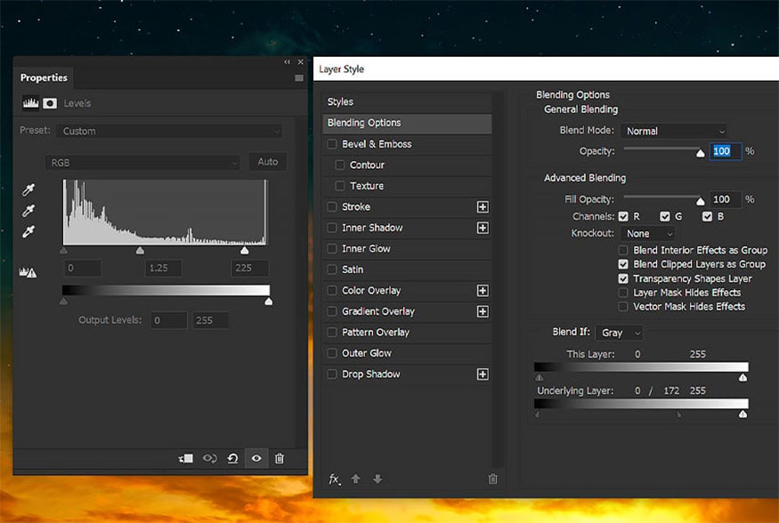Select Blending Options in the list
779x523 pixels.
[x=407, y=123]
